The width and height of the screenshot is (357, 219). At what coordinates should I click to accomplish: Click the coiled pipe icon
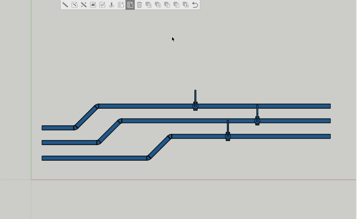click(x=102, y=5)
